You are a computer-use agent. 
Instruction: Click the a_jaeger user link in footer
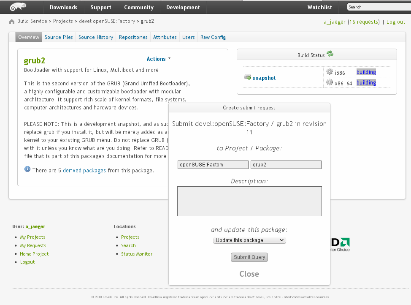(35, 226)
